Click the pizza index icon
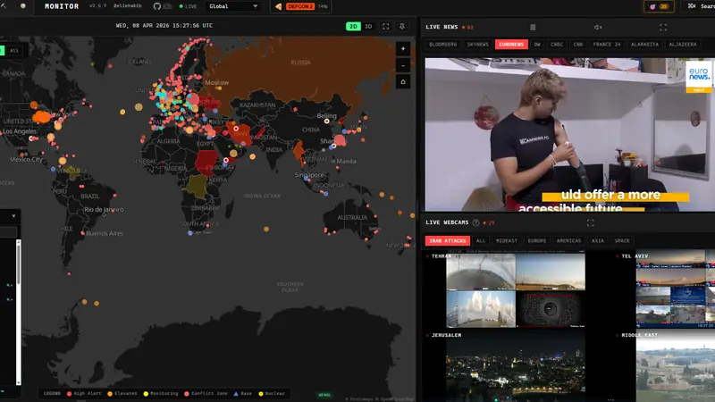 (x=278, y=6)
